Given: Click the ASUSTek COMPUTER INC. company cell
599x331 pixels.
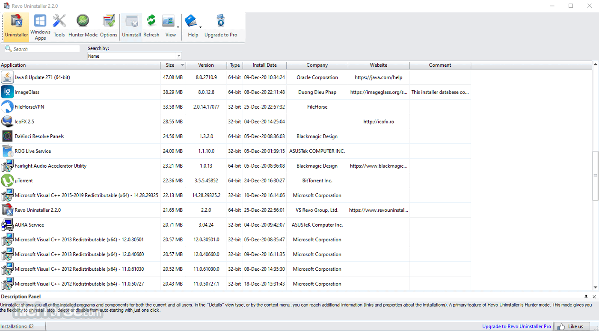Looking at the screenshot, I should click(317, 151).
